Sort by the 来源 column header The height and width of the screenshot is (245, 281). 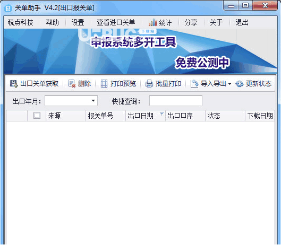66,116
